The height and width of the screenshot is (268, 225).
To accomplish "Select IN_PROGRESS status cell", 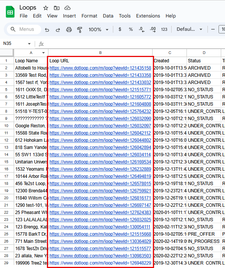I will [204, 241].
